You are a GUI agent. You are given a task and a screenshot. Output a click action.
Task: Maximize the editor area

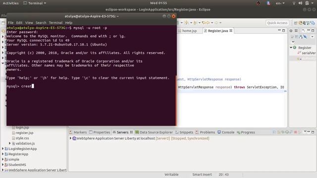pos(284,31)
